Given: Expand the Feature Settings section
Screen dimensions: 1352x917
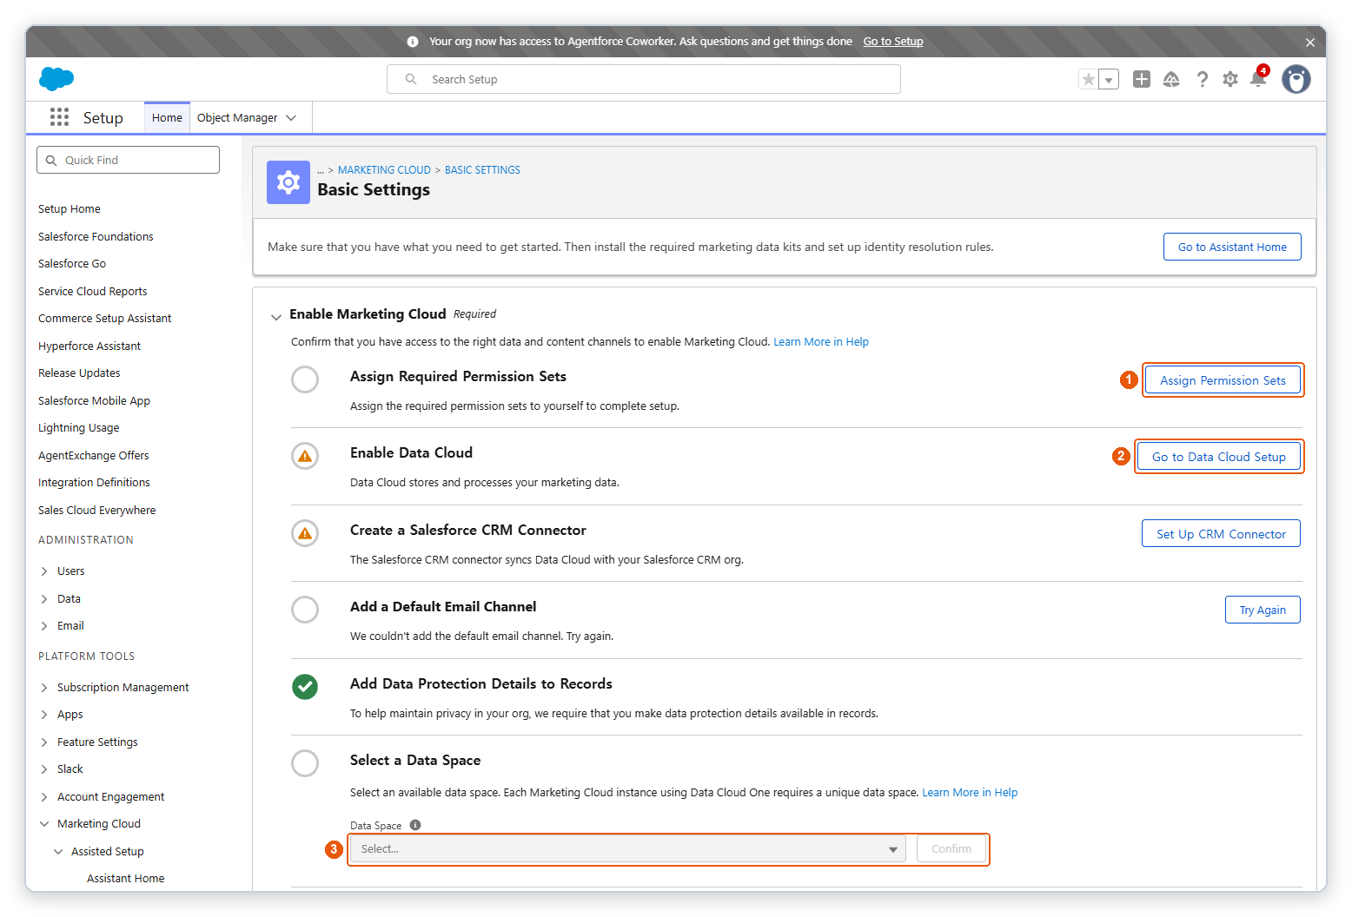Looking at the screenshot, I should click(44, 742).
